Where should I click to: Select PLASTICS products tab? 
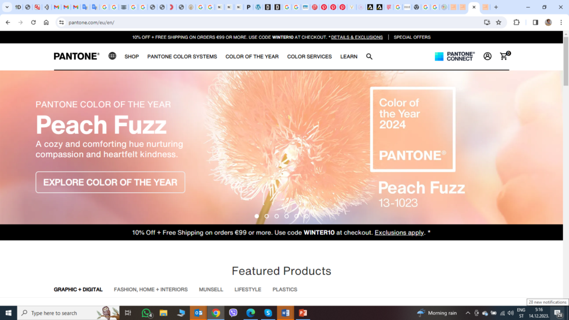285,289
